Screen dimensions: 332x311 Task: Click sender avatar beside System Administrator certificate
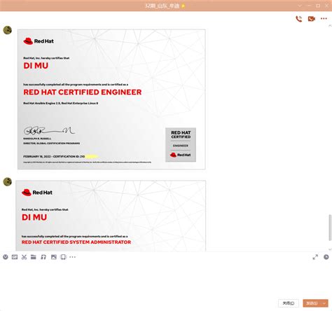pos(8,181)
